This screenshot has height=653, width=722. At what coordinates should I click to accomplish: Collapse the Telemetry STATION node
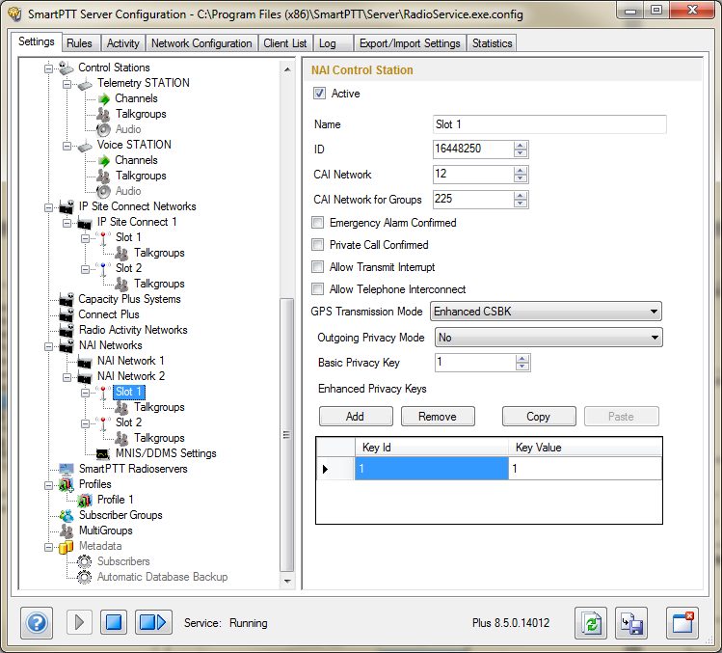pos(67,84)
